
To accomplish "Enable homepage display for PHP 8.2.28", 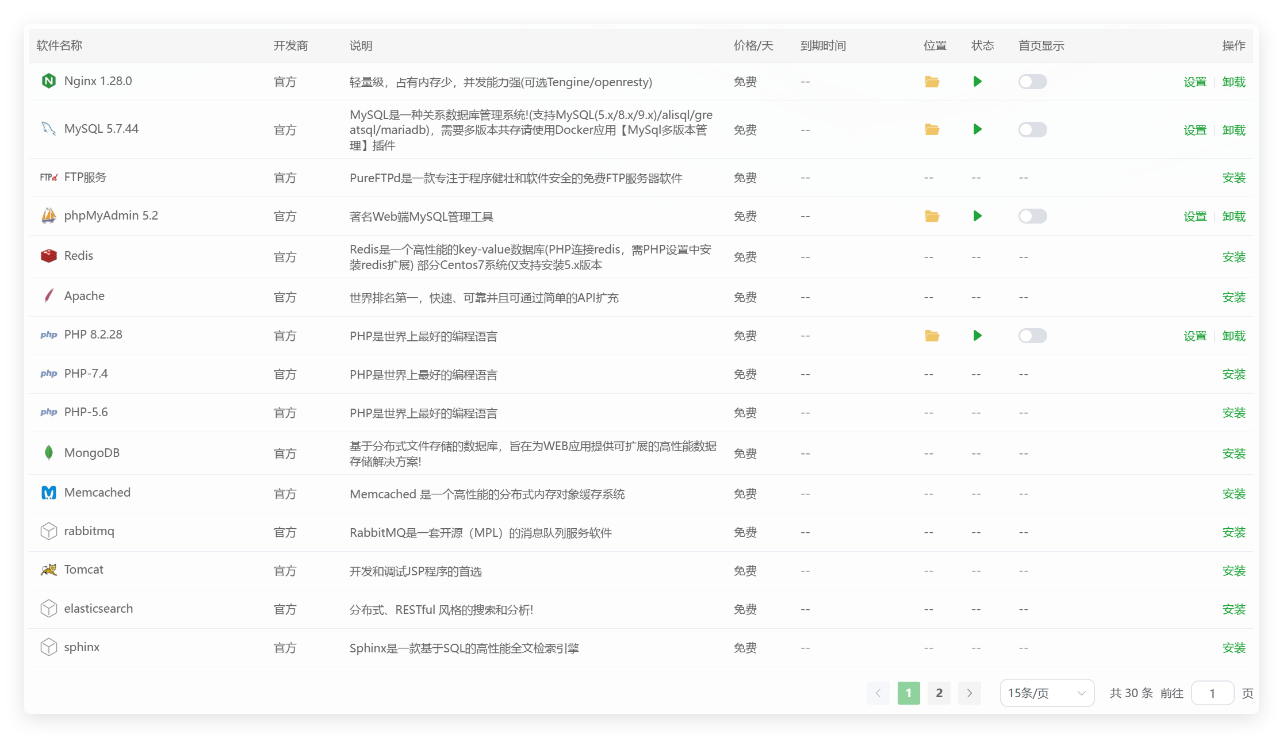I will click(x=1032, y=336).
